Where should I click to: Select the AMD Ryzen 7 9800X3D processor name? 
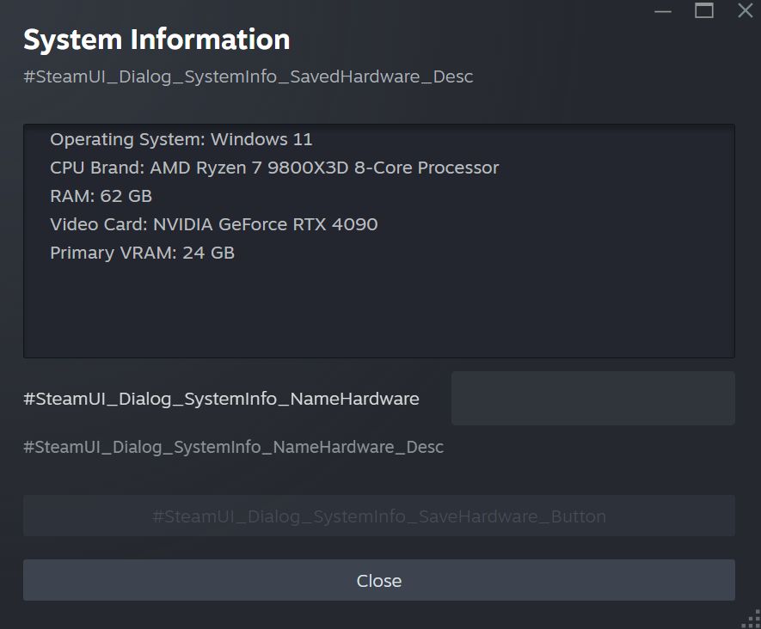tap(324, 168)
